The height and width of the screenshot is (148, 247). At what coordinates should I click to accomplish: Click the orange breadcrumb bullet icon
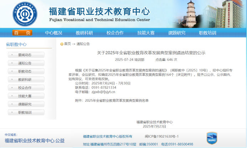coord(62,44)
